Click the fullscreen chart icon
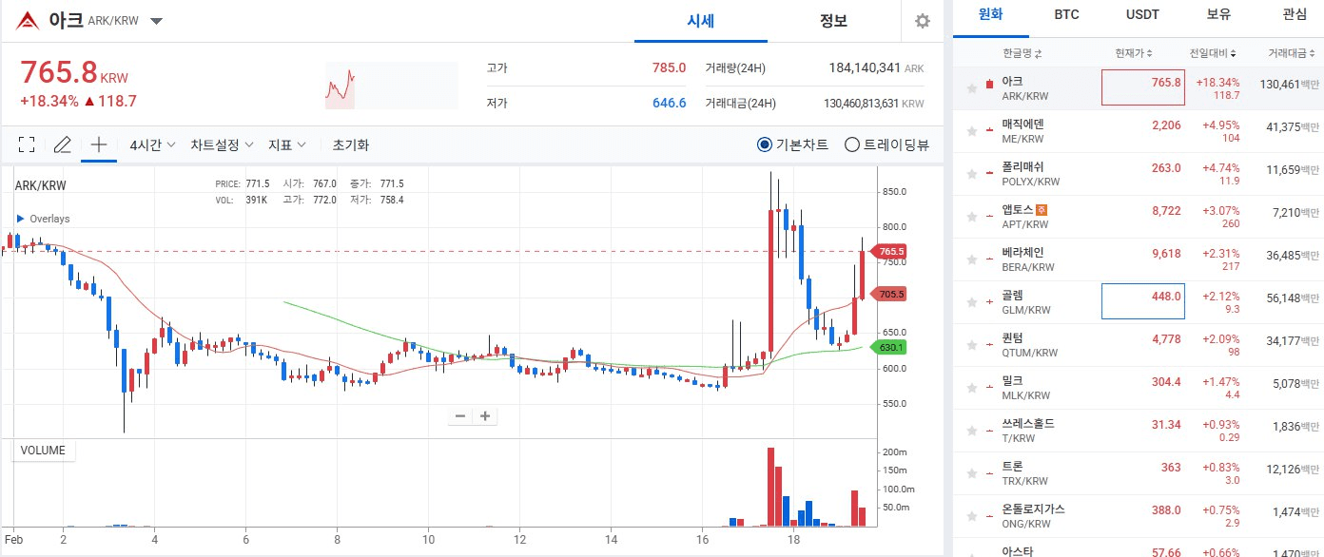Screen dimensions: 1324x557 (x=27, y=145)
